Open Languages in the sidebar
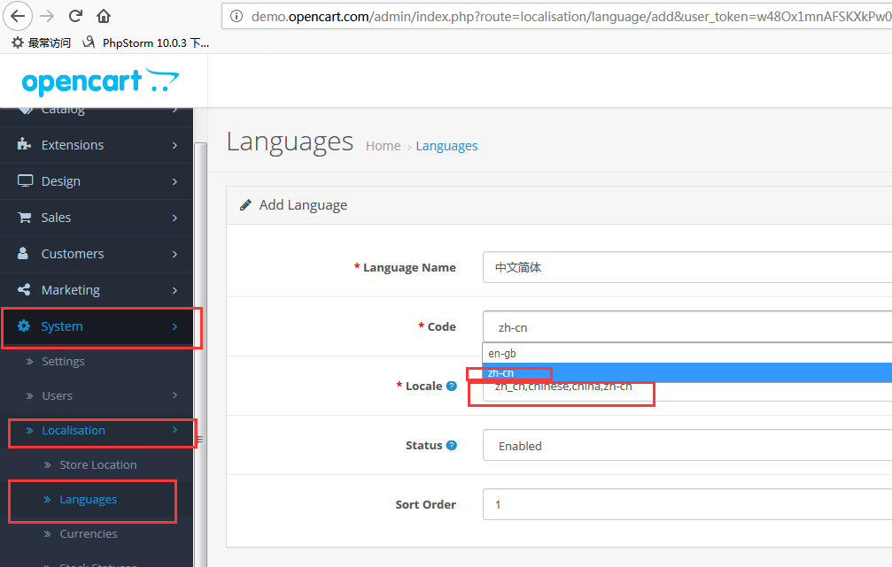This screenshot has height=567, width=892. [89, 500]
